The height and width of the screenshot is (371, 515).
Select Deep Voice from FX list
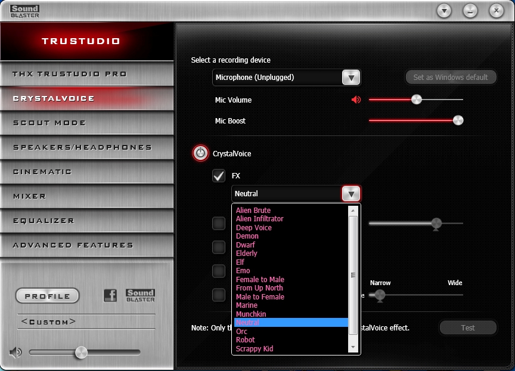(x=253, y=228)
